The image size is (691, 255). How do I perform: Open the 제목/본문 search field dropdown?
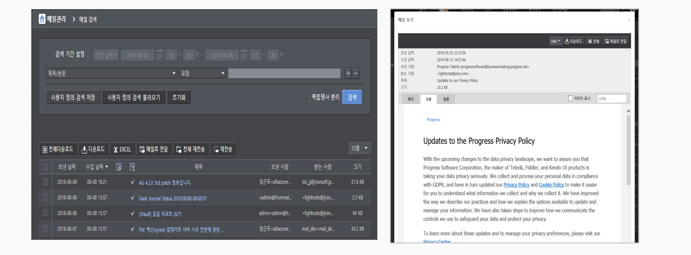[112, 73]
